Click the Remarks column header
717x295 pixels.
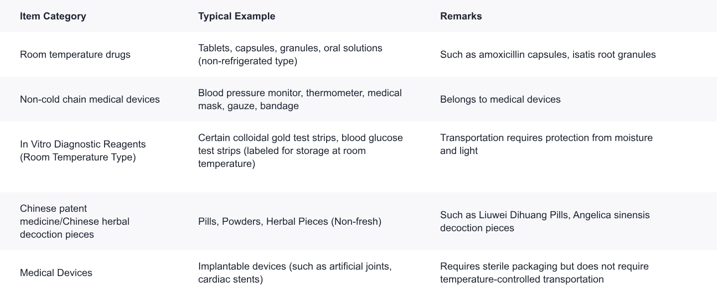(461, 16)
